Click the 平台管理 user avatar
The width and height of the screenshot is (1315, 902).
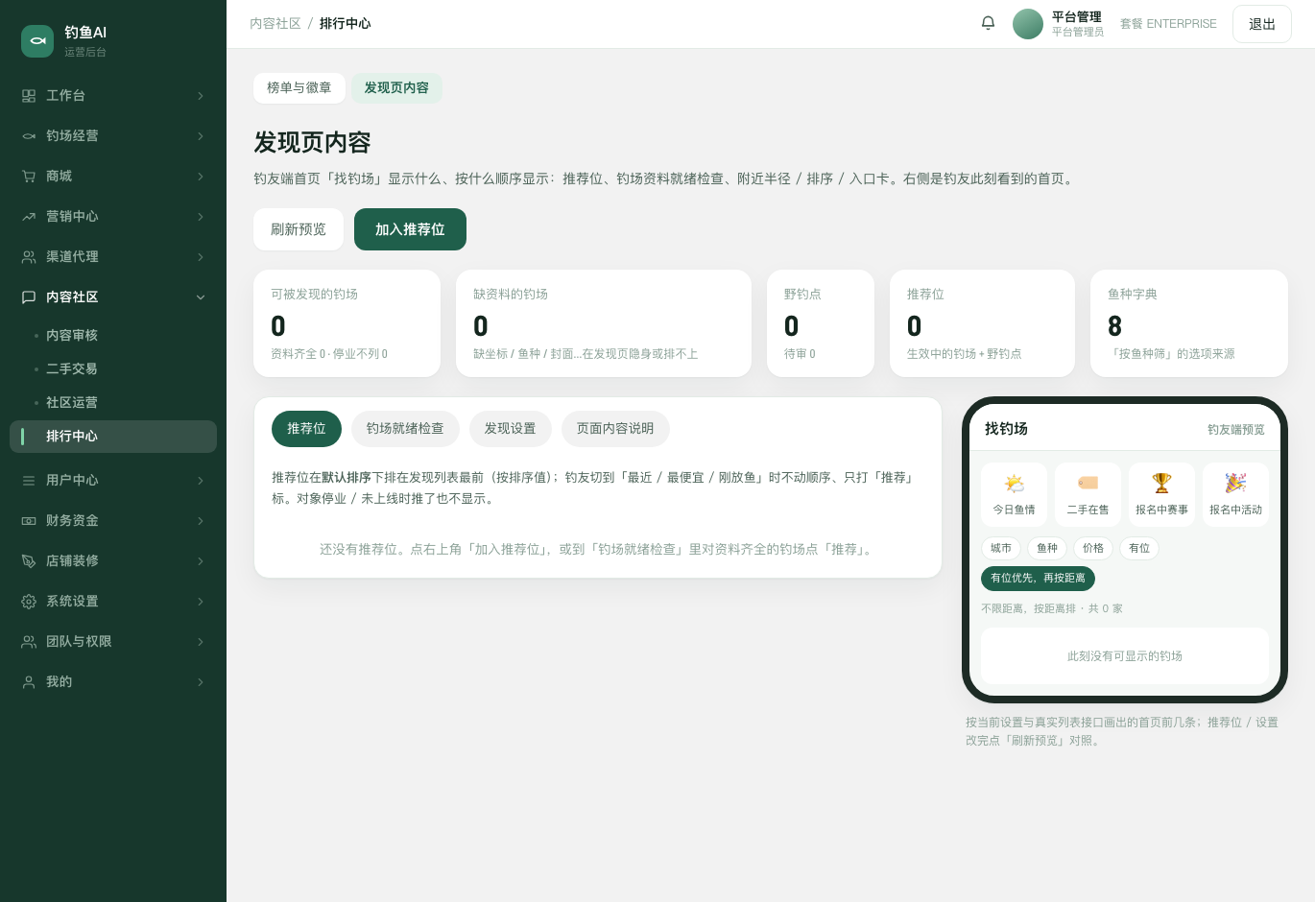click(1028, 24)
